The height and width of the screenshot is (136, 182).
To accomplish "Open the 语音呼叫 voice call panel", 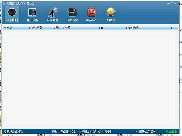I will (x=12, y=15).
